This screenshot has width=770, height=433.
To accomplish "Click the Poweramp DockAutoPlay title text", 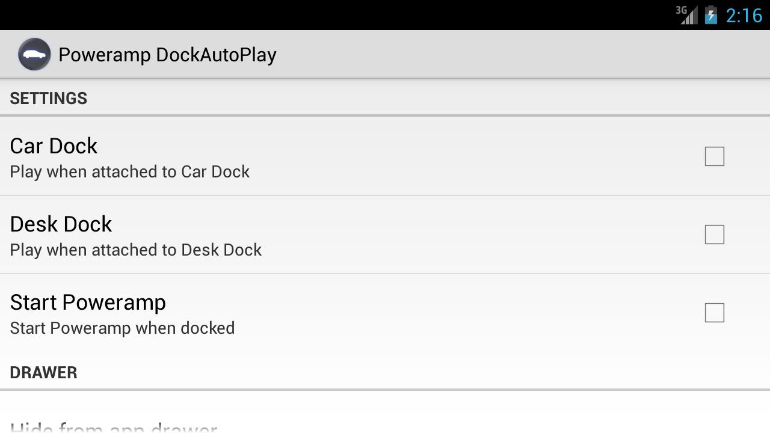I will coord(168,54).
